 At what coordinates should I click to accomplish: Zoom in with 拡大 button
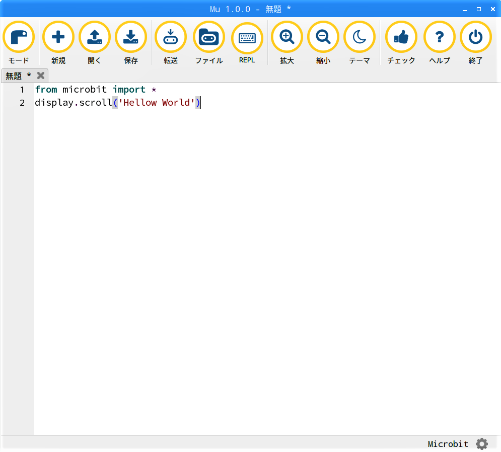tap(287, 43)
